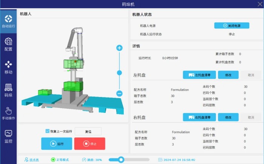Click the 复位 (reset) button
This screenshot has height=164, width=264.
(x=88, y=132)
